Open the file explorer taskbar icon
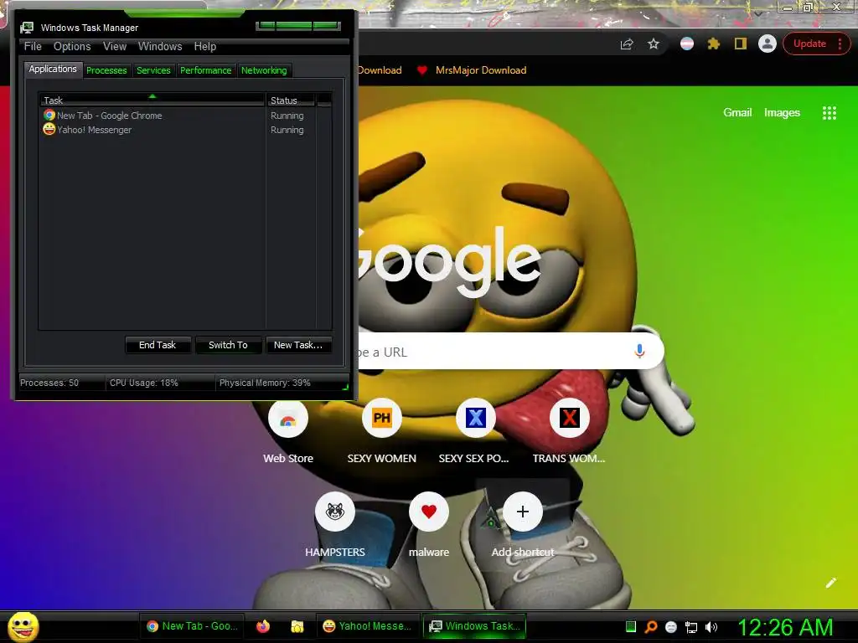The height and width of the screenshot is (643, 858). point(297,626)
